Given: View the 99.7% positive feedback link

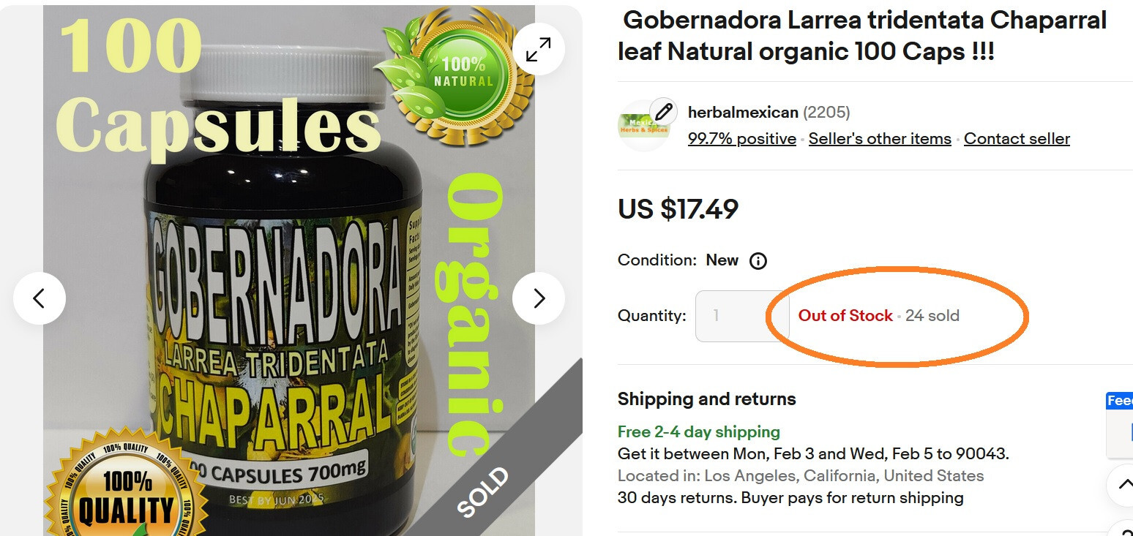Looking at the screenshot, I should pyautogui.click(x=742, y=139).
